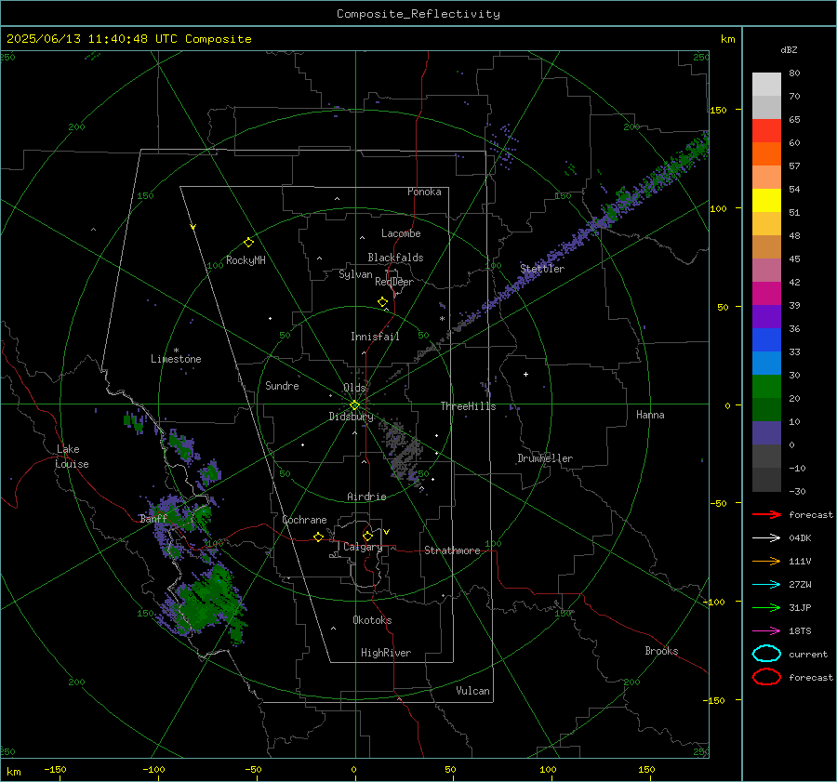Click the green 31JP arrow in legend
Screen dimensions: 837x782
tap(766, 607)
